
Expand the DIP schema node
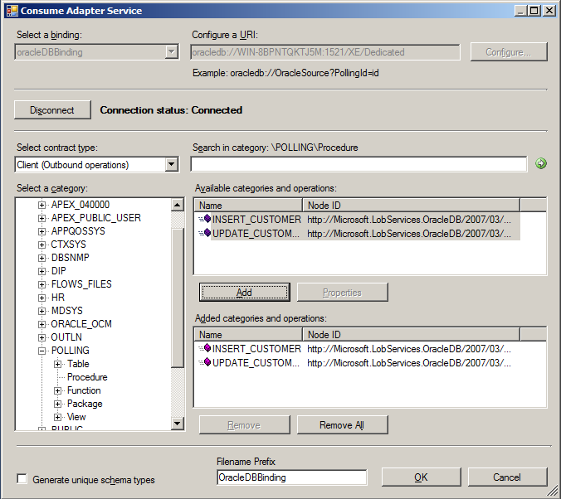tap(41, 271)
